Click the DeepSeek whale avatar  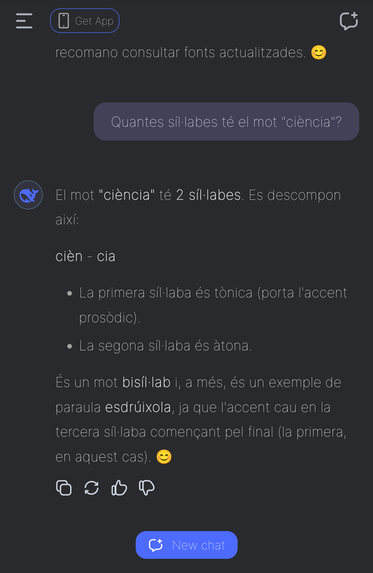[28, 195]
